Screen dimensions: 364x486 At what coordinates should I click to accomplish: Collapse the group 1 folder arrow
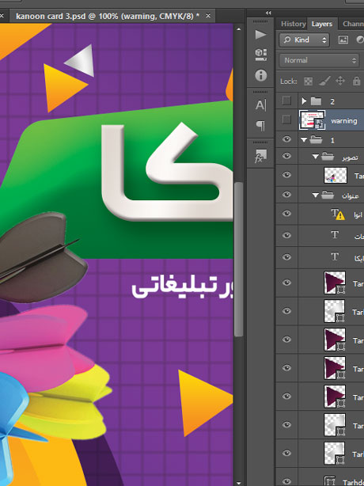coord(304,140)
